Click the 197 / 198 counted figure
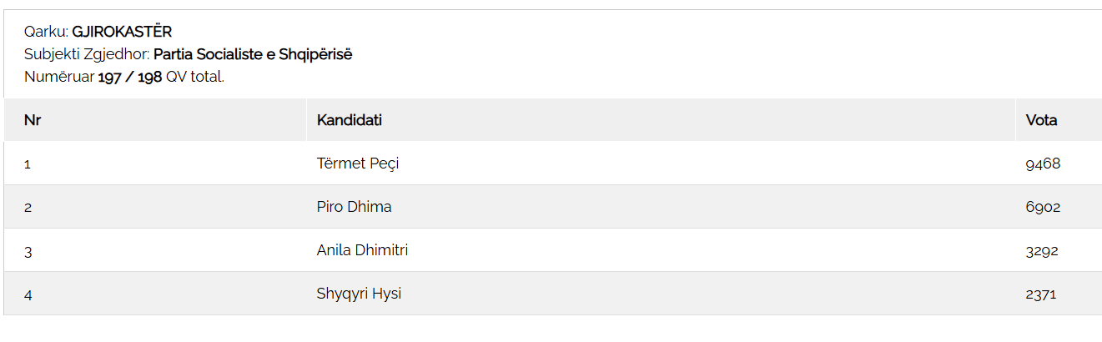1102x342 pixels. click(x=129, y=77)
